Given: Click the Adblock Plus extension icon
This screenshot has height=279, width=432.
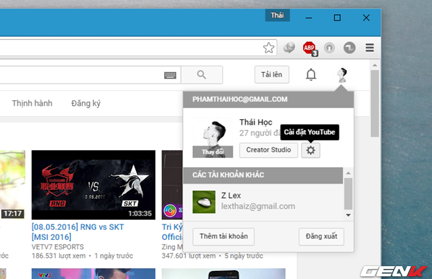Looking at the screenshot, I should coord(310,48).
